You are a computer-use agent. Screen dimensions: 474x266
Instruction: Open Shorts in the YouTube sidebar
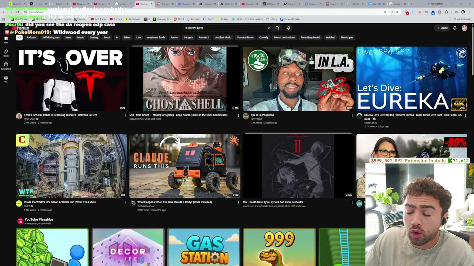click(6, 53)
